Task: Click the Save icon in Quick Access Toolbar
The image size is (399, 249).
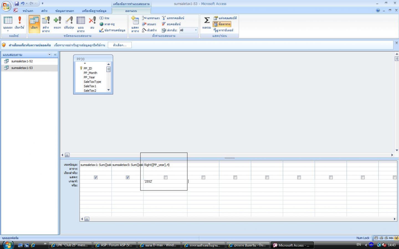Action: tap(17, 4)
